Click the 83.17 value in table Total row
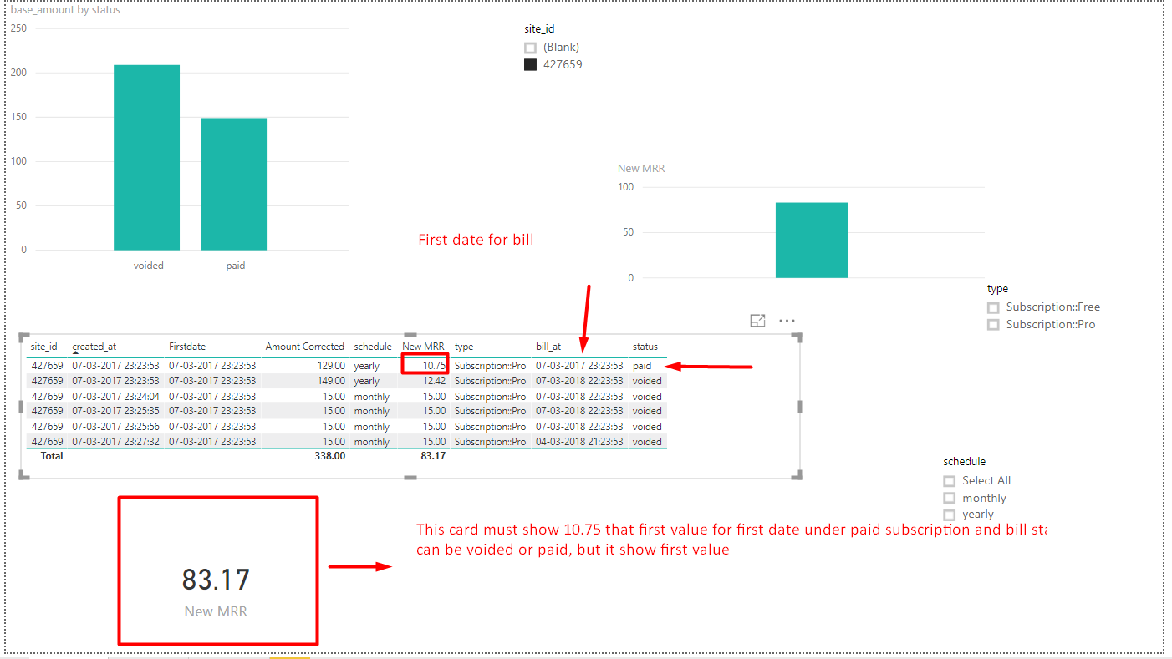The height and width of the screenshot is (659, 1172). click(x=434, y=456)
